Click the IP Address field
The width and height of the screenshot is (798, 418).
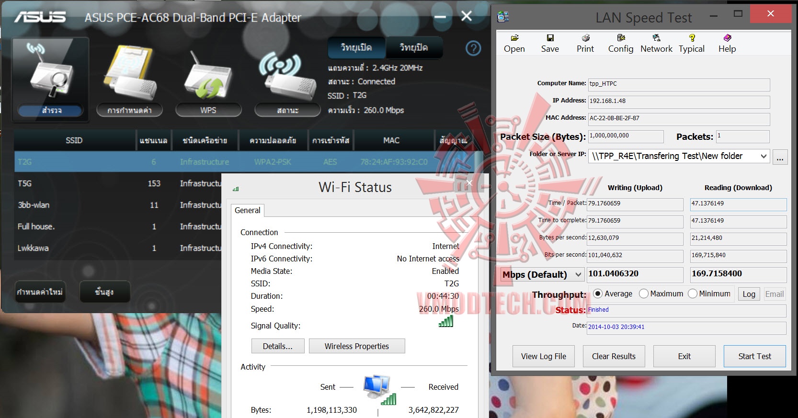coord(679,102)
